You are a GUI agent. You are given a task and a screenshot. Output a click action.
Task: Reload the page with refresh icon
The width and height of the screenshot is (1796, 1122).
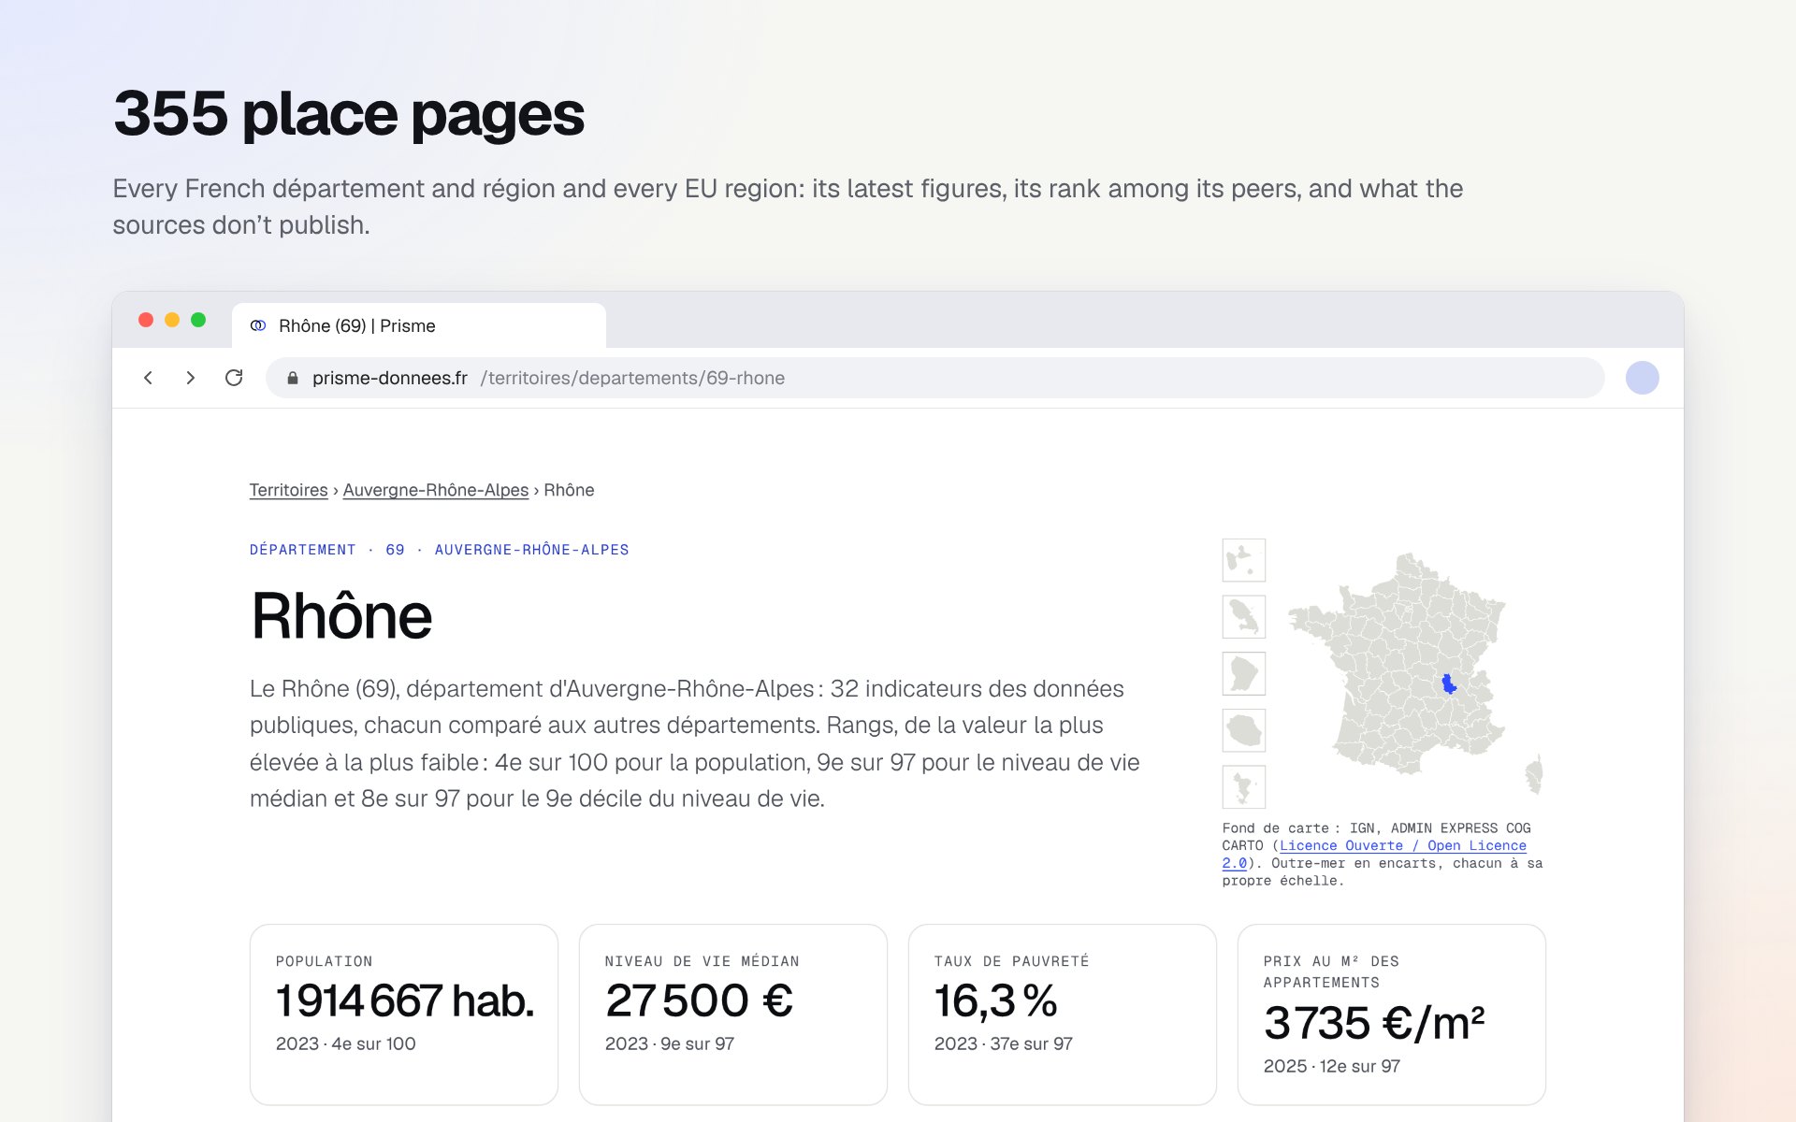pyautogui.click(x=234, y=378)
